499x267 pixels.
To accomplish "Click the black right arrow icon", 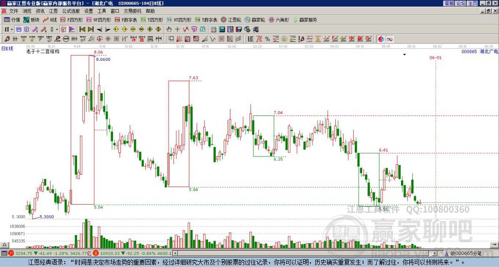I will coord(108,30).
